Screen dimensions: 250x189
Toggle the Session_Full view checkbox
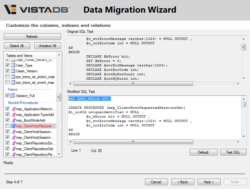tap(7, 95)
